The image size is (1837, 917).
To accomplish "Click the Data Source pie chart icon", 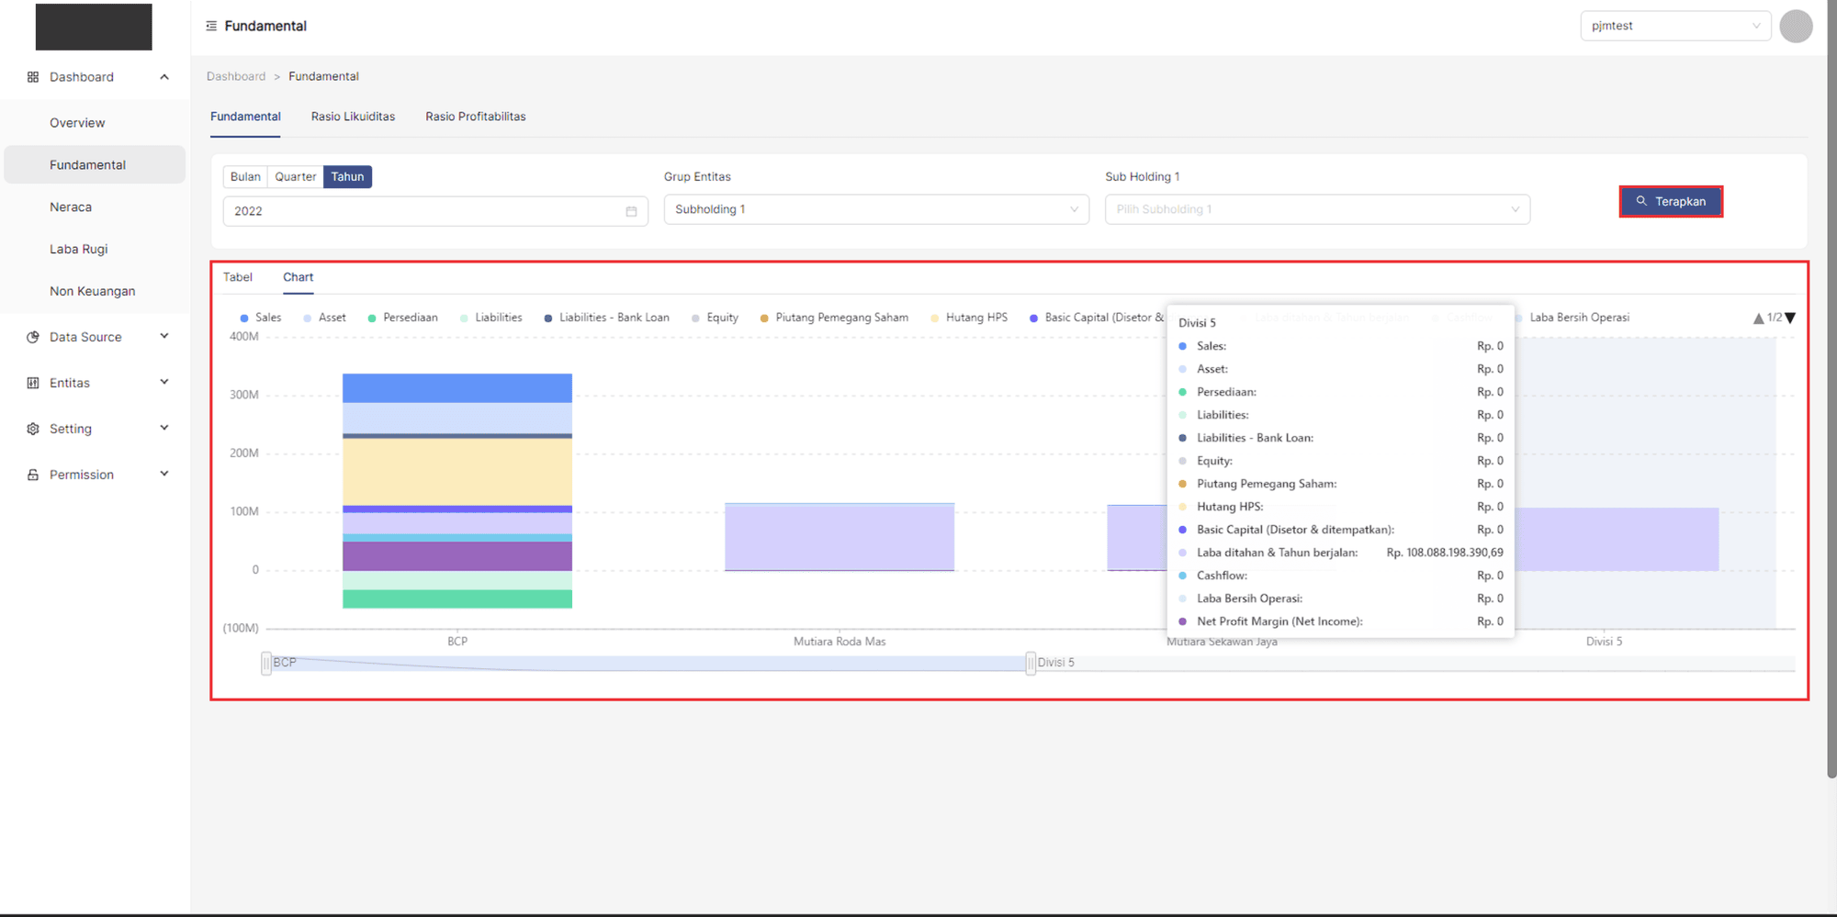I will tap(33, 337).
